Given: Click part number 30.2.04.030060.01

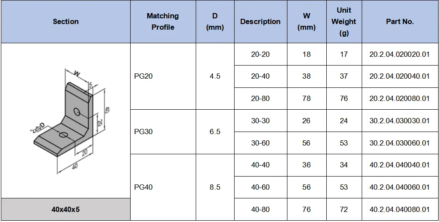Looking at the screenshot, I should (400, 143).
